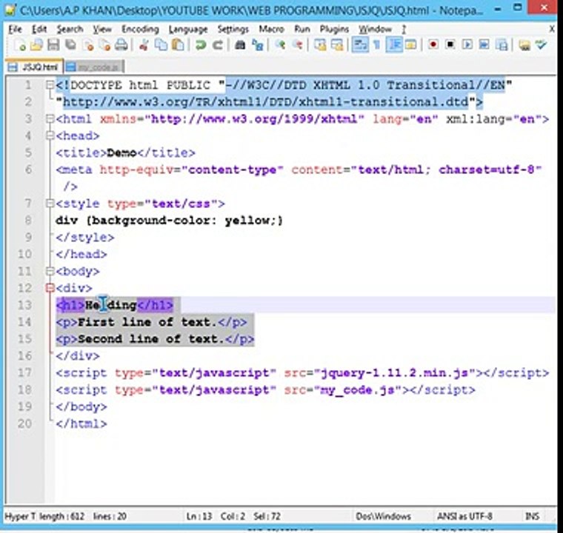Click the Redo toolbar icon
563x533 pixels.
(x=218, y=45)
